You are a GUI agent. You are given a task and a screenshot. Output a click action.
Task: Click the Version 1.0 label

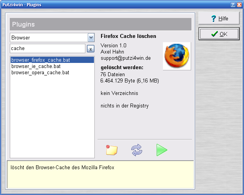point(114,45)
